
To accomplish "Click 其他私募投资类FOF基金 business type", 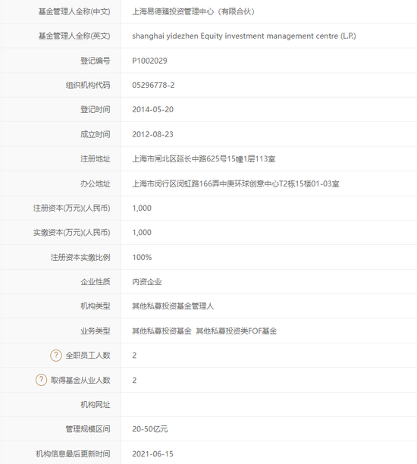I will point(236,331).
